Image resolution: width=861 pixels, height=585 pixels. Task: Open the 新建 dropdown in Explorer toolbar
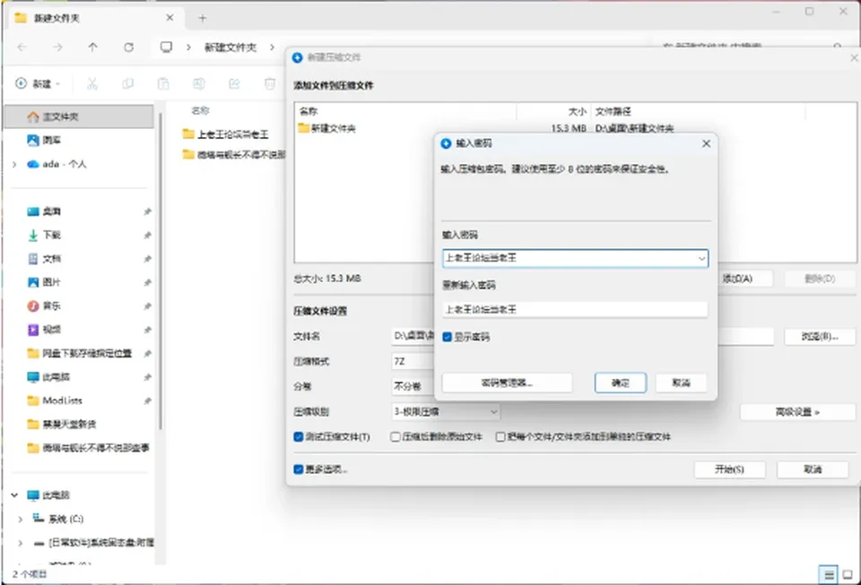(38, 83)
